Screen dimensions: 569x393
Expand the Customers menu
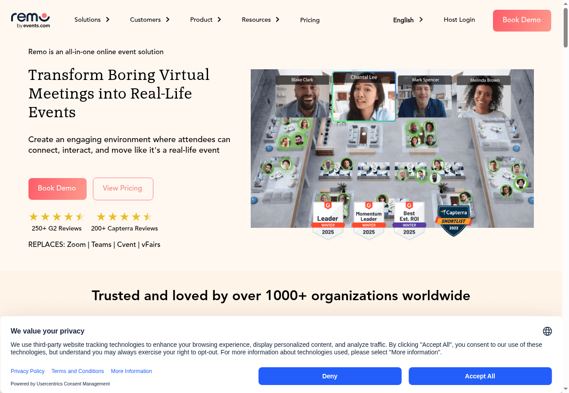click(x=150, y=20)
